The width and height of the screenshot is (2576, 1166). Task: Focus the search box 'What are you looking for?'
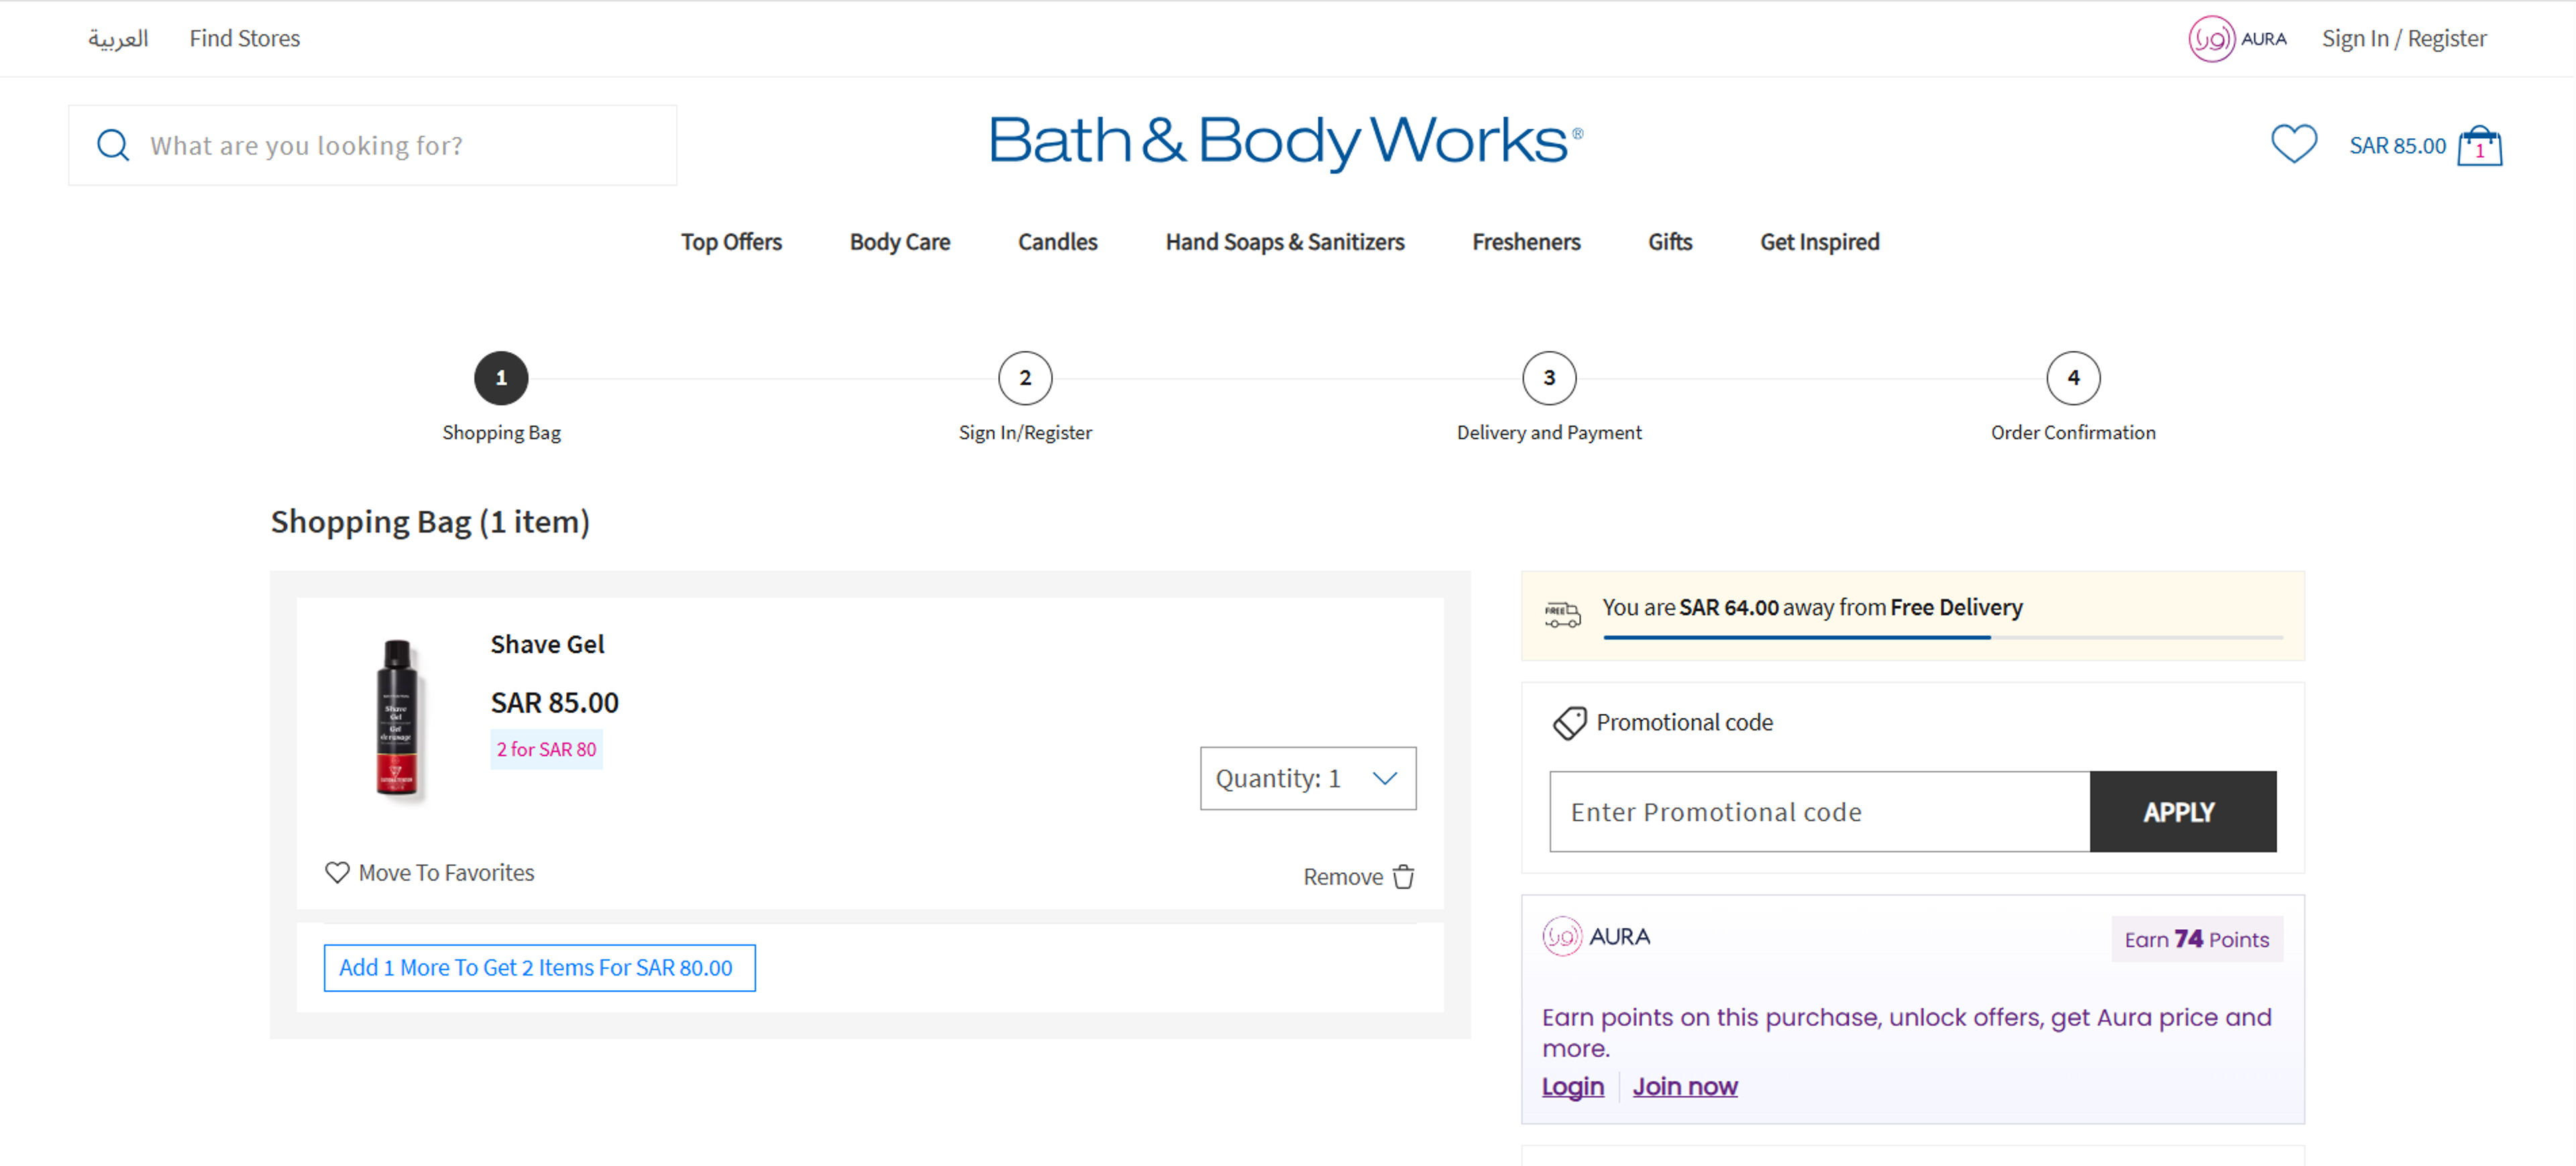[373, 145]
